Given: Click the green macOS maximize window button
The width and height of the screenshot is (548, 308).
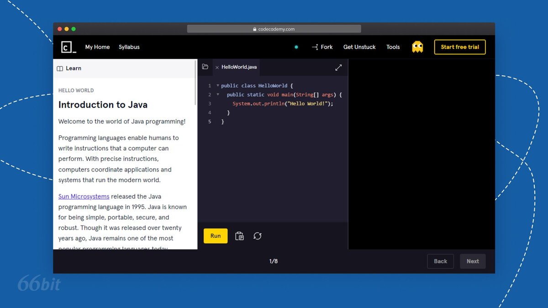Looking at the screenshot, I should coord(74,29).
